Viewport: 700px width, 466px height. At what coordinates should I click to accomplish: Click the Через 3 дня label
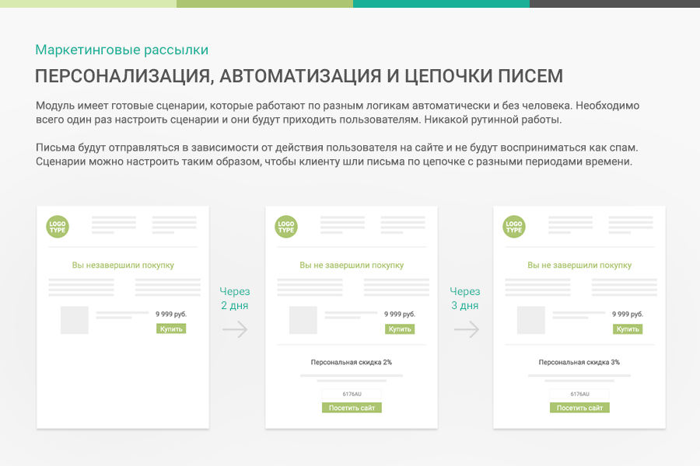[x=466, y=298]
